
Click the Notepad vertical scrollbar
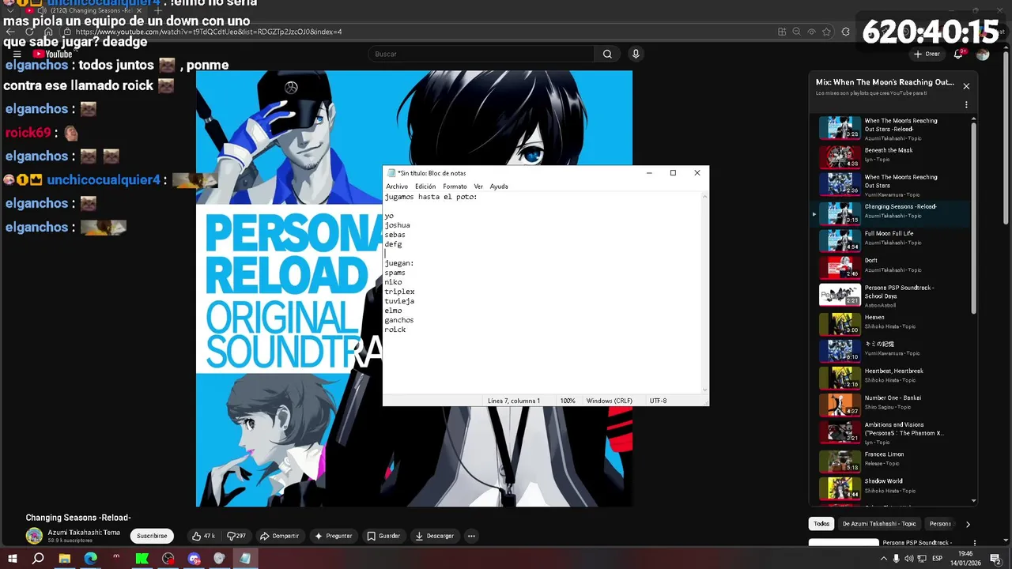(x=704, y=292)
